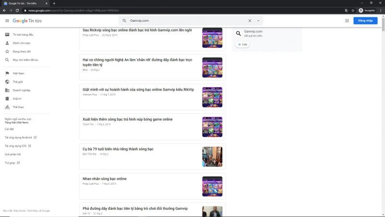Click the Đăng nhập sign-in button
This screenshot has width=385, height=217.
pos(365,21)
